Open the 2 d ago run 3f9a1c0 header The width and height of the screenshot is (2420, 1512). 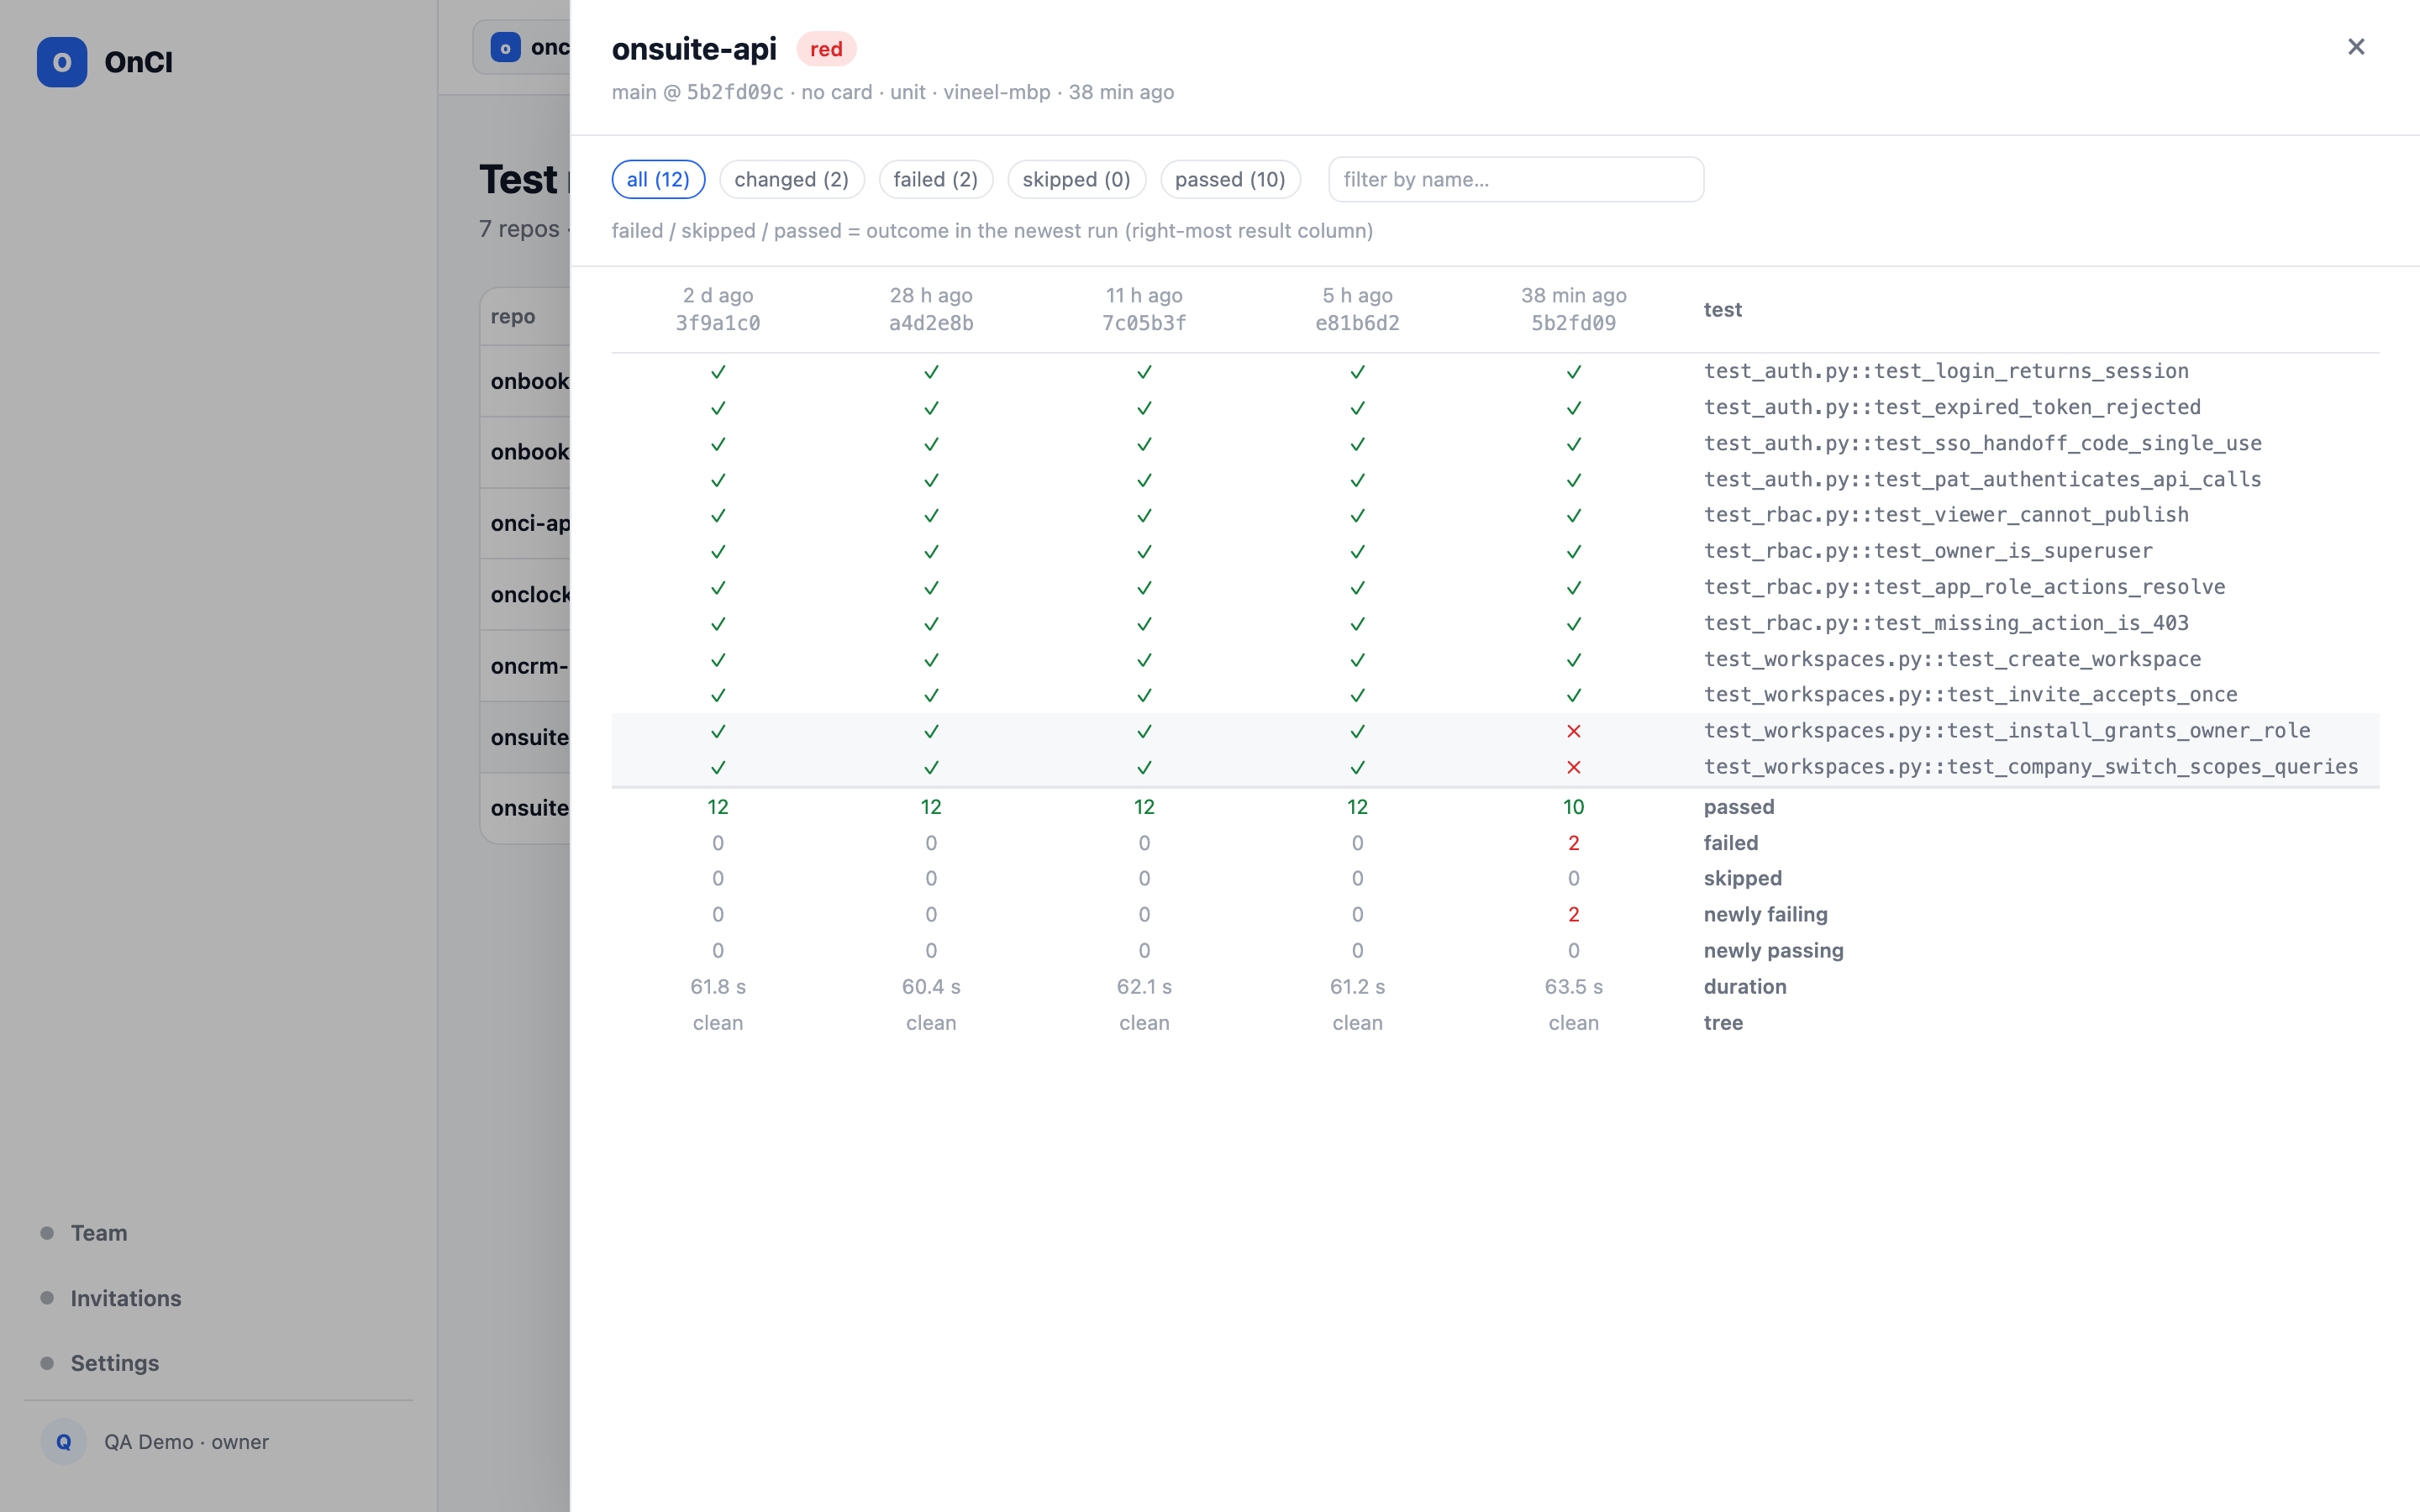point(718,309)
